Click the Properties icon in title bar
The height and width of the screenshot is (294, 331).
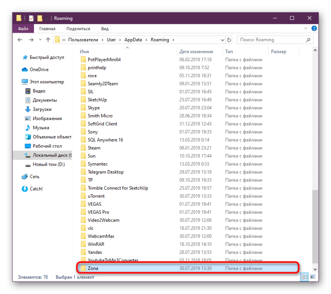[x=31, y=18]
